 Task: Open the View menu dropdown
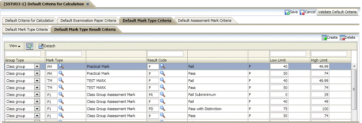click(x=15, y=46)
